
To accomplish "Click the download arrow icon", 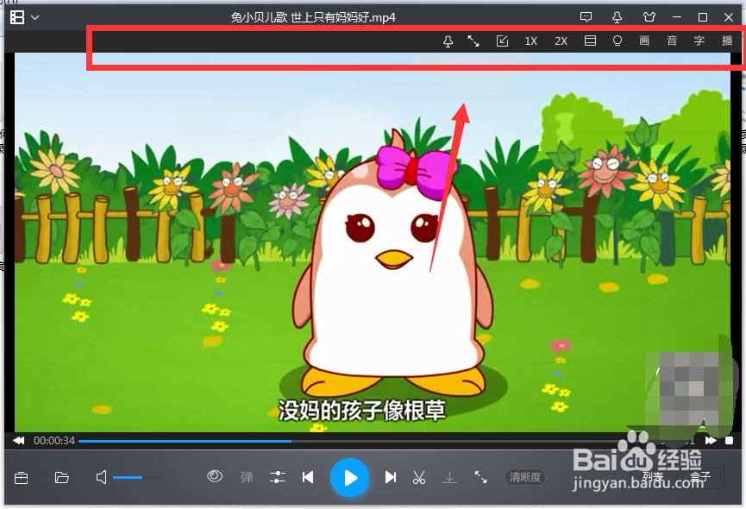I will pyautogui.click(x=449, y=477).
